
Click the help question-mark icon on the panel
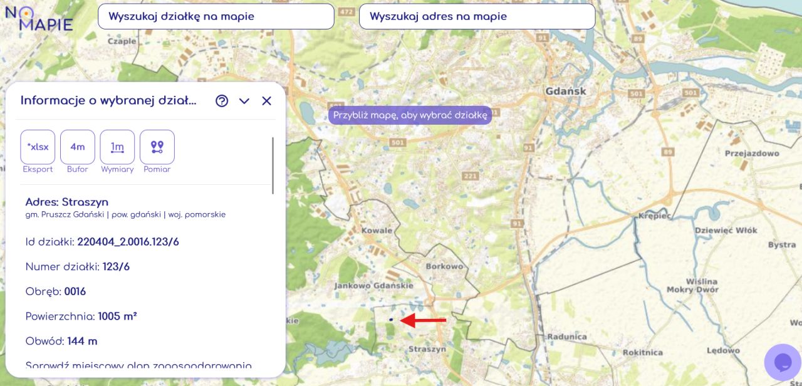pos(222,100)
